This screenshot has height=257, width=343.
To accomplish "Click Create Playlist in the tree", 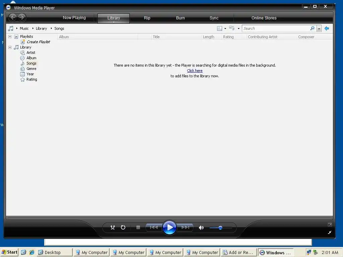I will 38,42.
